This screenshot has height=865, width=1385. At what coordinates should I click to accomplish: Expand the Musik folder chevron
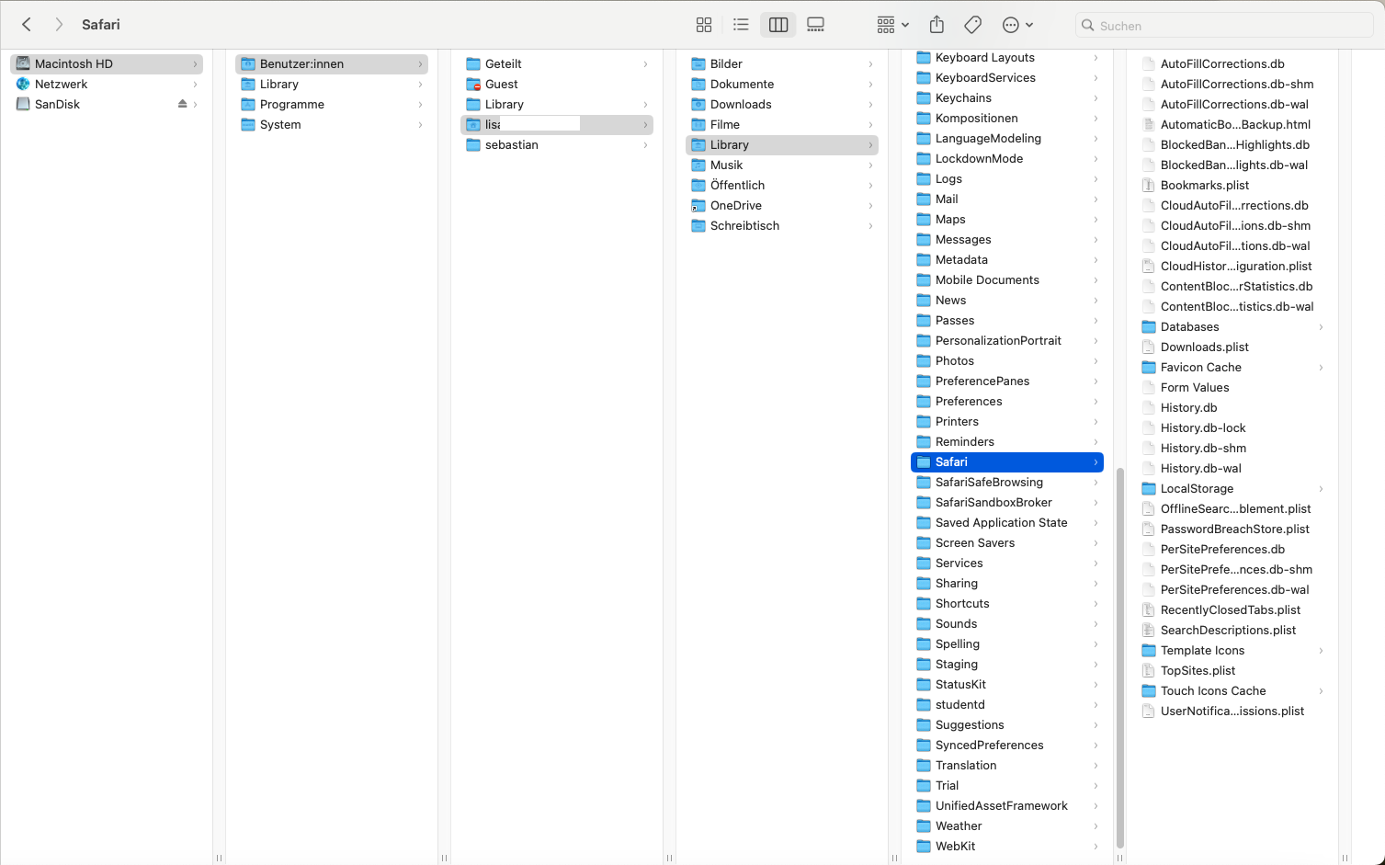(x=870, y=165)
